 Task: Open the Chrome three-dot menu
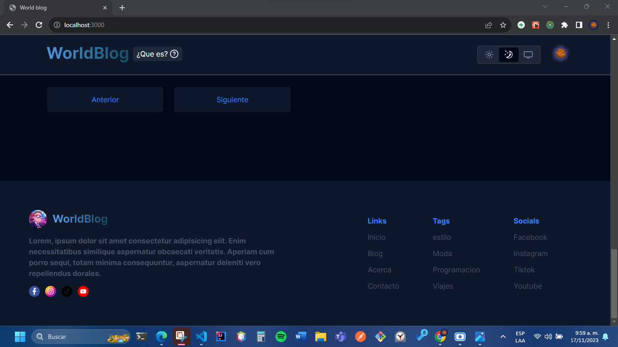click(608, 25)
